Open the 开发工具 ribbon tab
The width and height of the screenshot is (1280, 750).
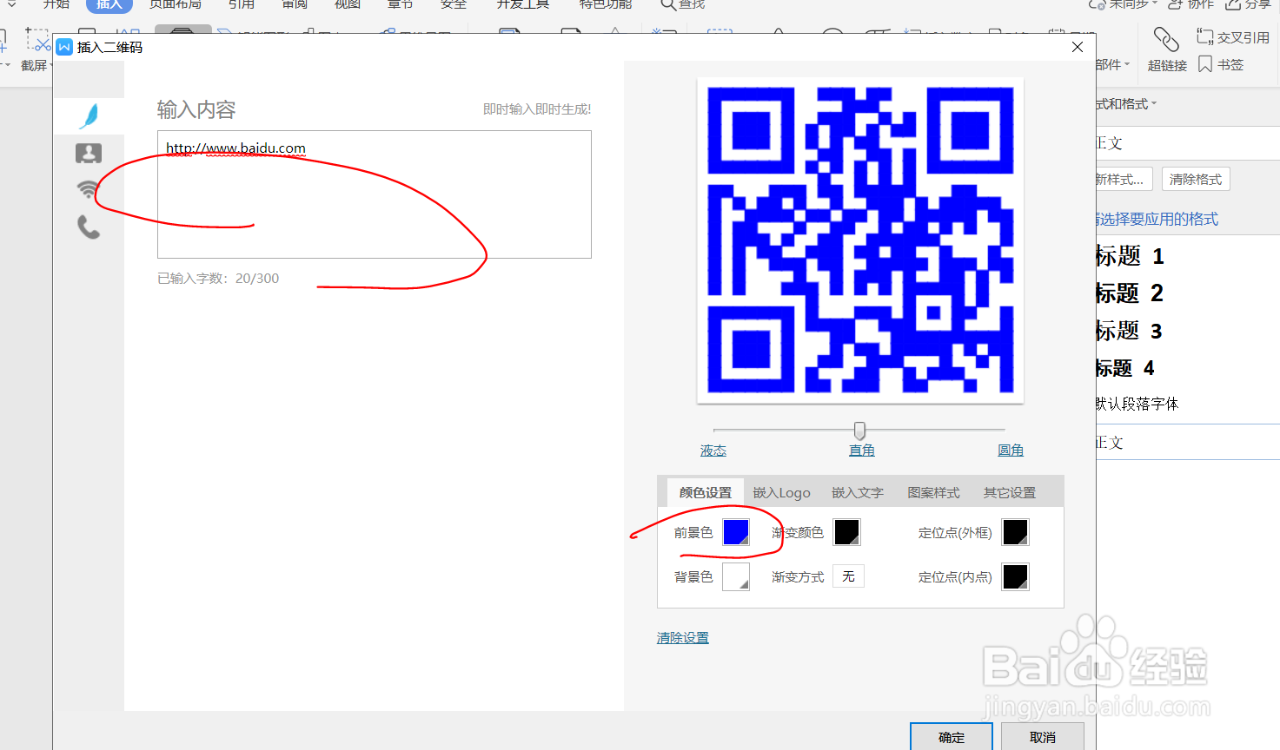pyautogui.click(x=523, y=4)
